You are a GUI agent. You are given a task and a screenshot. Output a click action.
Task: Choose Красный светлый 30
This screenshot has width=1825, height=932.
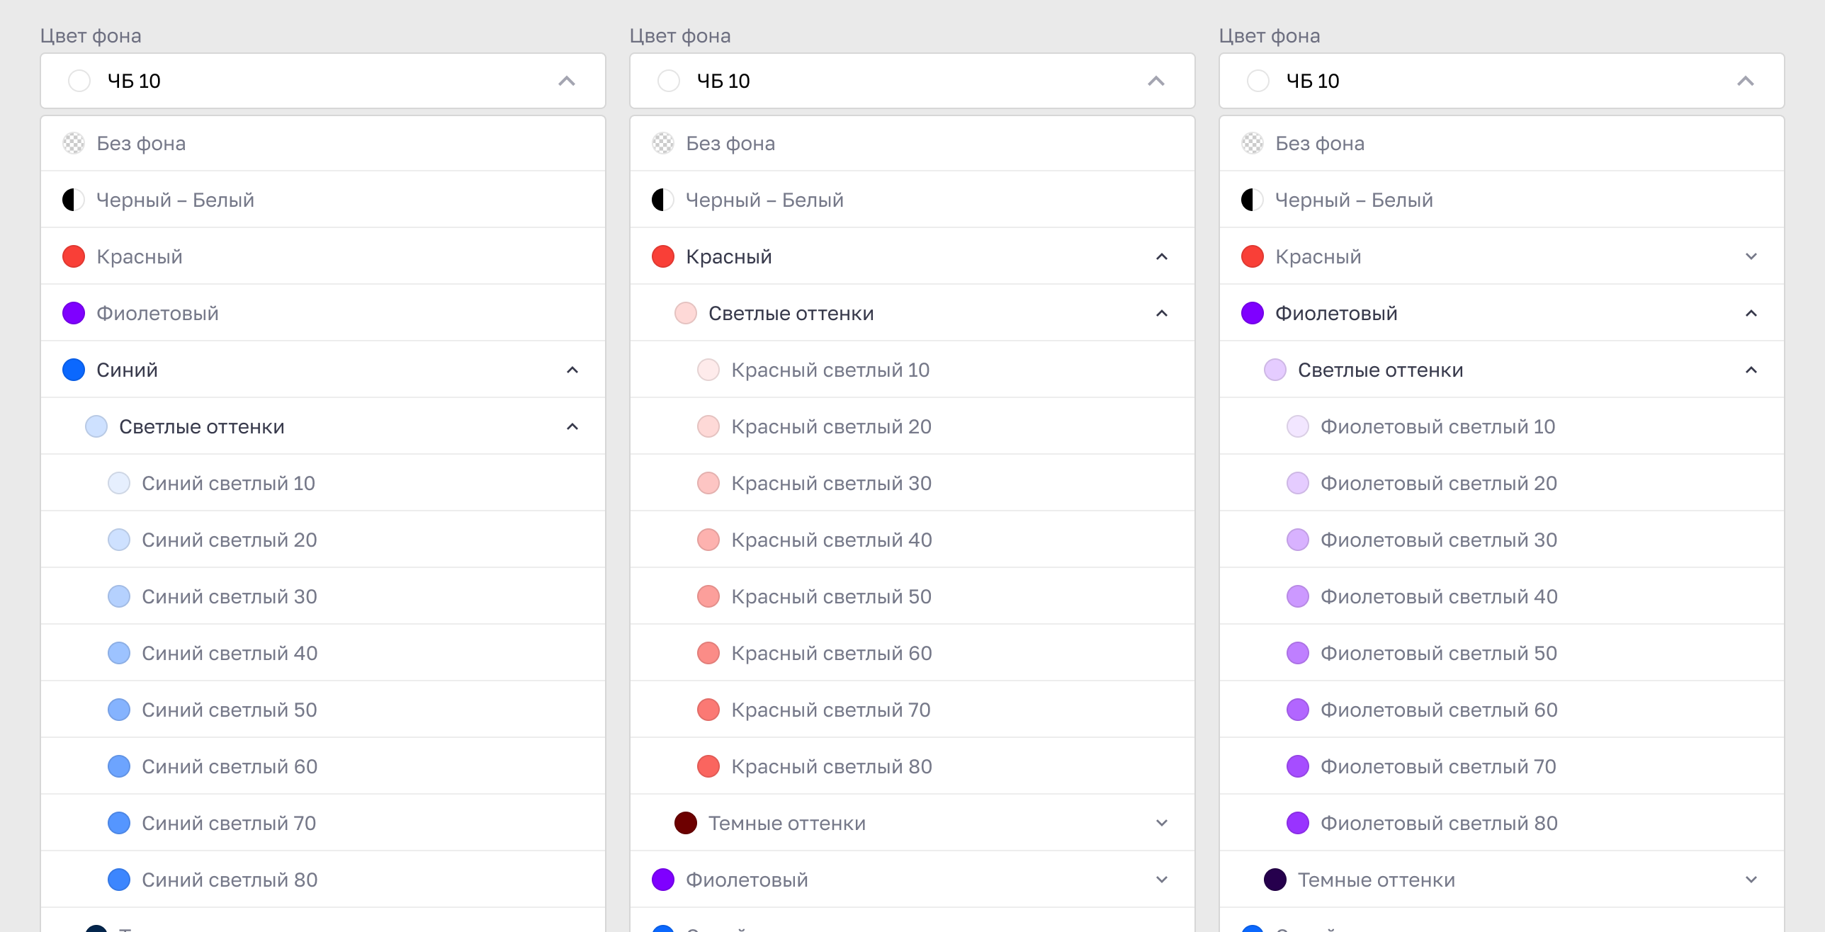click(912, 483)
